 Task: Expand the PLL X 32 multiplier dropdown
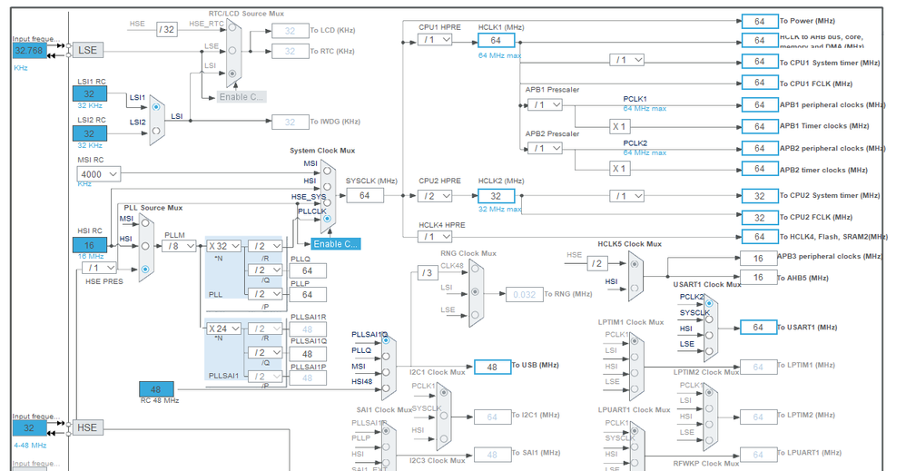click(x=223, y=246)
